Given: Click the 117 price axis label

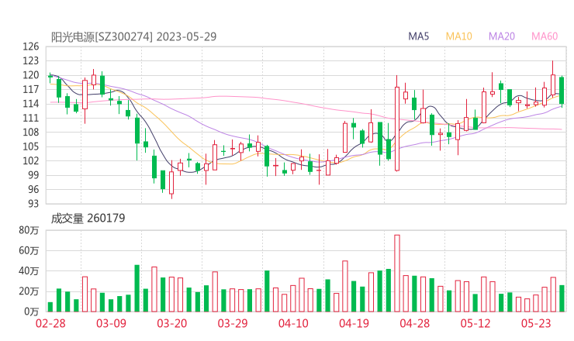Looking at the screenshot, I should (31, 90).
